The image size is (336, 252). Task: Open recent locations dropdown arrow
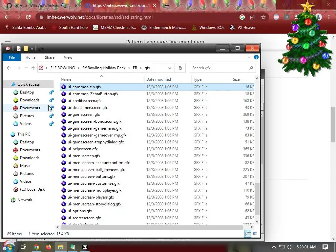click(26, 68)
